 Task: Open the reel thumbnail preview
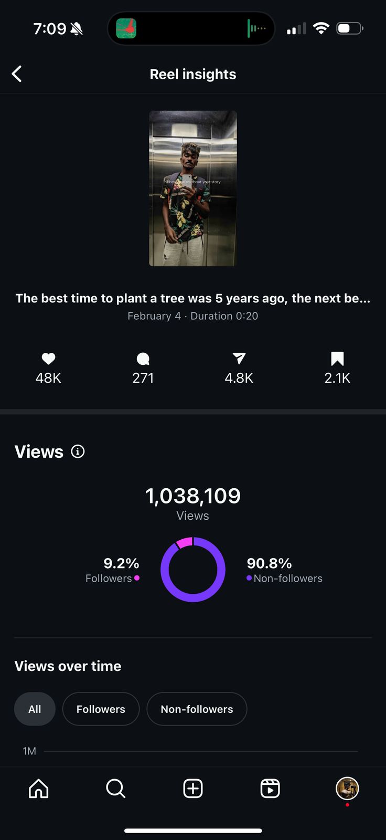(193, 188)
